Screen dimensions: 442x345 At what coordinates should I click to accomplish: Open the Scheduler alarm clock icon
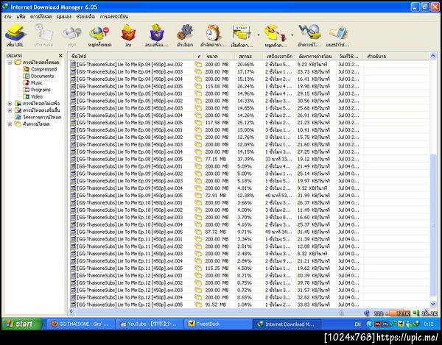pos(213,32)
